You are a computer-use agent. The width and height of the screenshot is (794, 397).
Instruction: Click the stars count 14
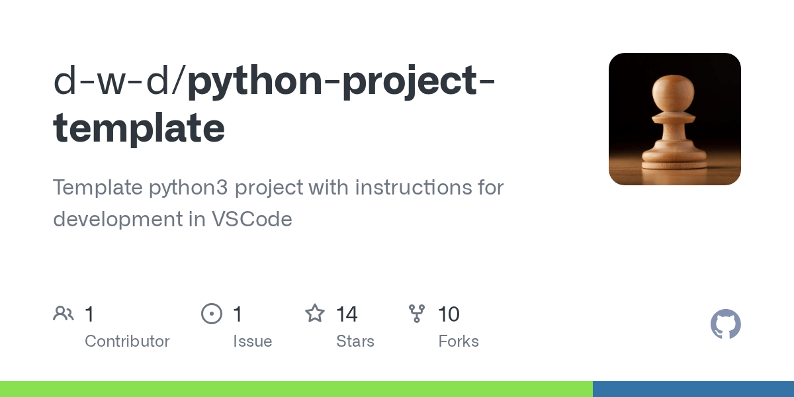pos(347,314)
